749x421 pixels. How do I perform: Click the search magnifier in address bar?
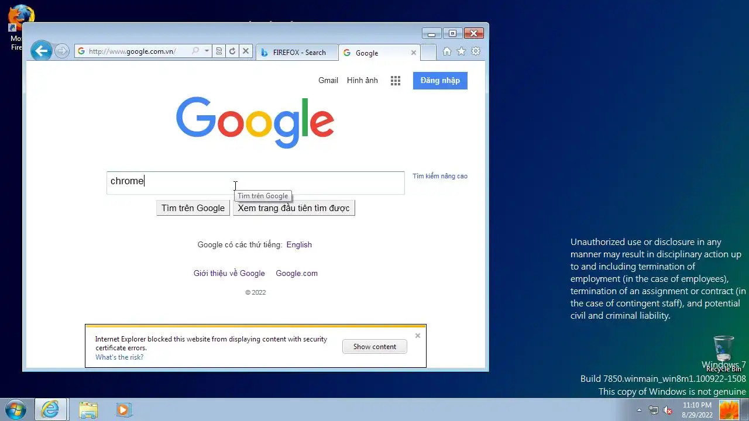195,51
